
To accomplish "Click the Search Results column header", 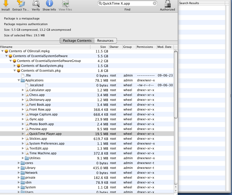I will click(202, 3).
